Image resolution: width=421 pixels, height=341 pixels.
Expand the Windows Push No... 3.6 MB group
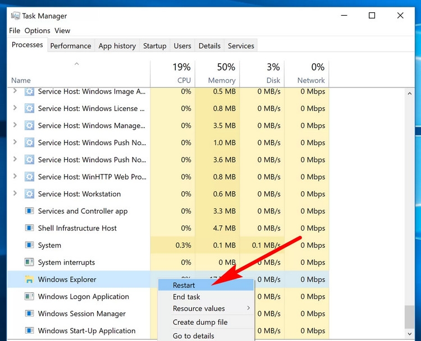[x=15, y=159]
